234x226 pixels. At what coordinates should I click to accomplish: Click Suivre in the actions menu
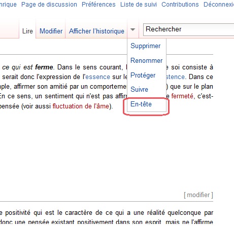139,89
